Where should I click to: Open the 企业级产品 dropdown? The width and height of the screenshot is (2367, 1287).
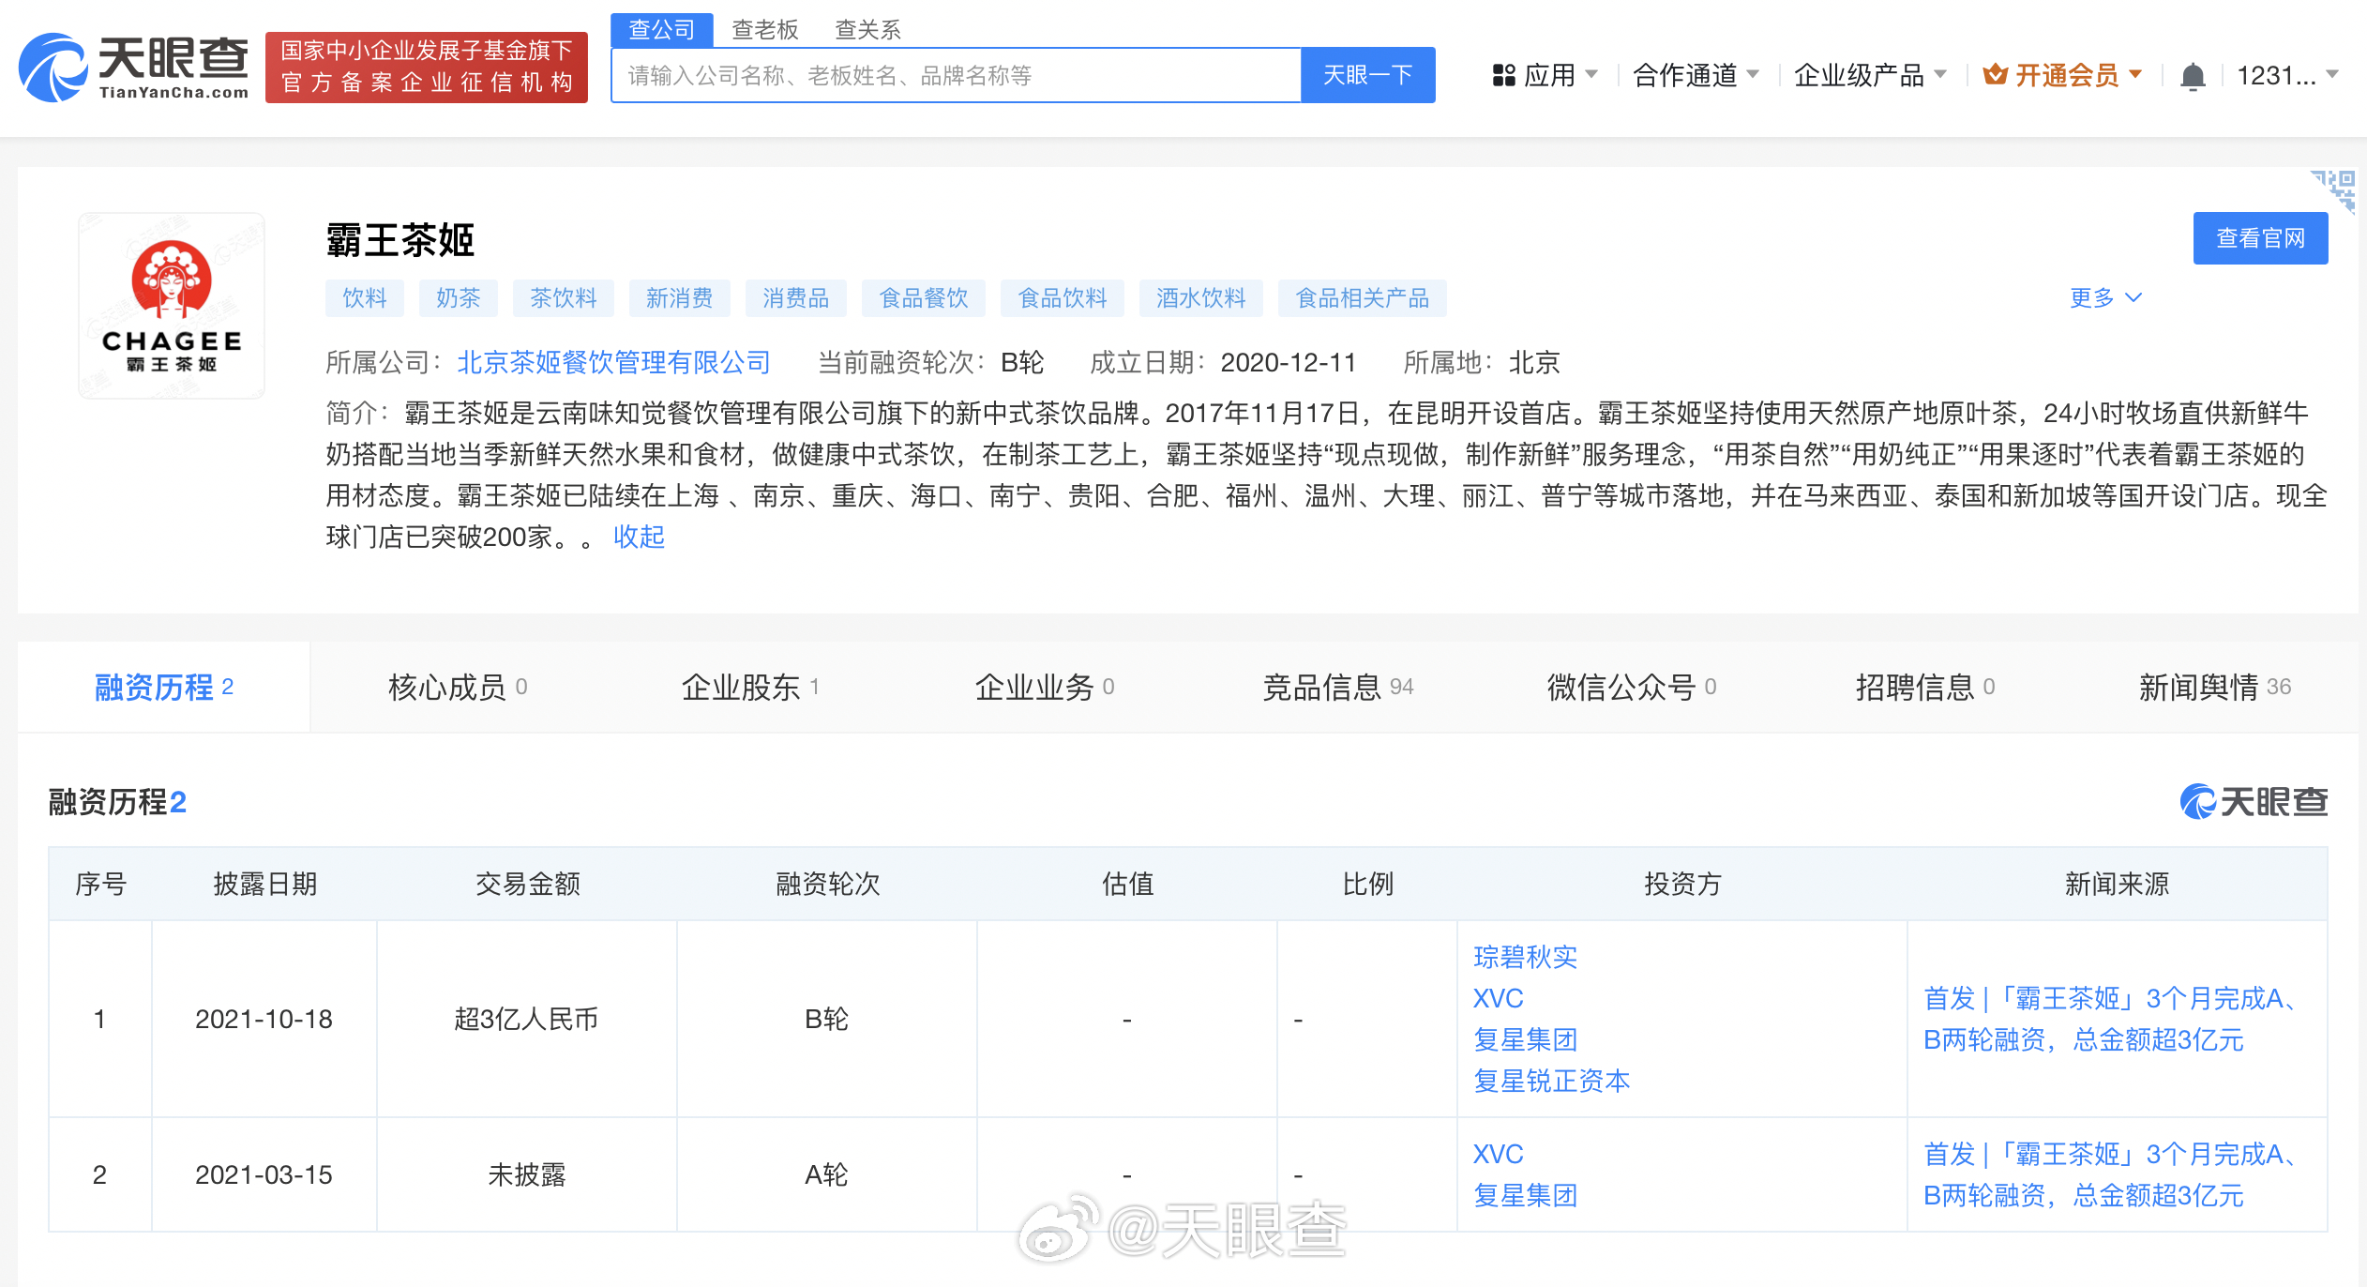(1870, 75)
